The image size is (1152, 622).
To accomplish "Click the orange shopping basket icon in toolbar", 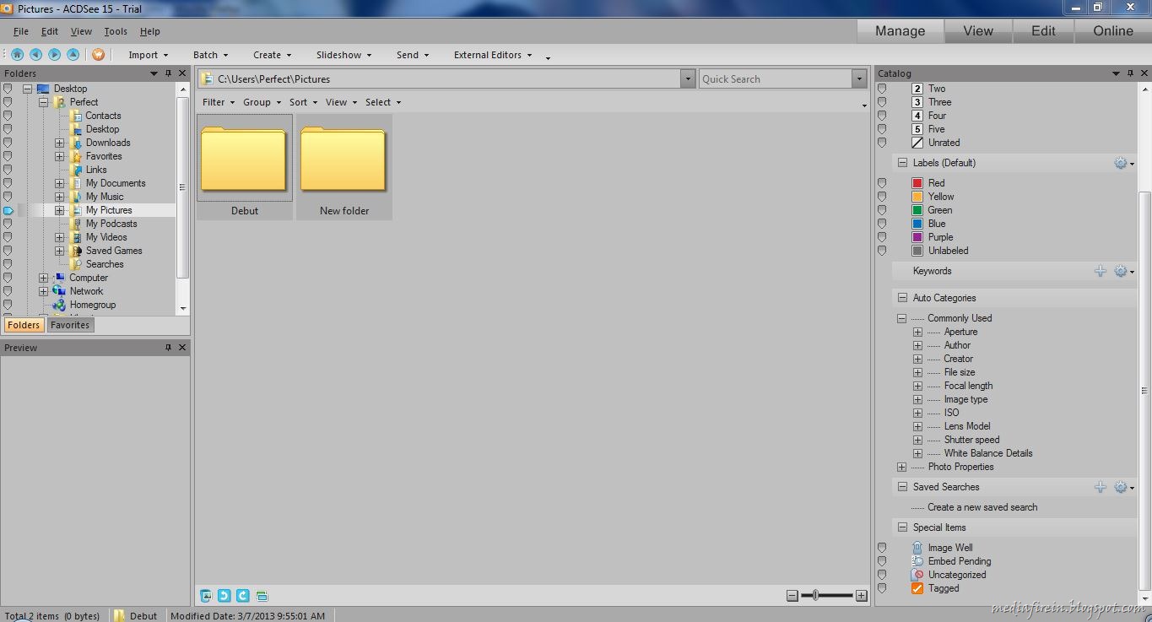I will click(99, 55).
